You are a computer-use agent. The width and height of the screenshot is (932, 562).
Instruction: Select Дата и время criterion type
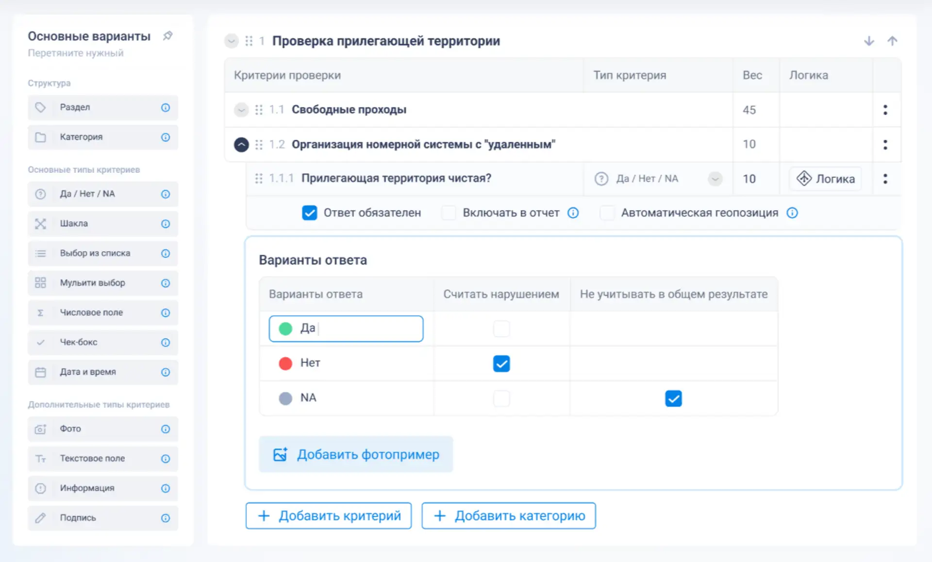(x=103, y=372)
